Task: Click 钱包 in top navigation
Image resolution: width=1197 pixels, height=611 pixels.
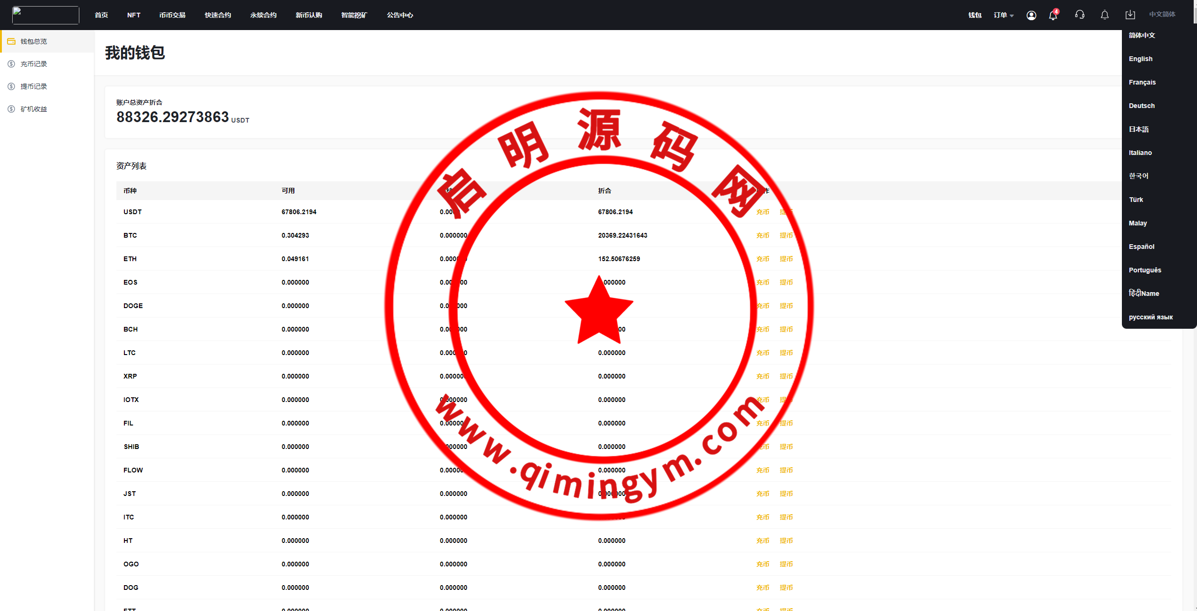Action: pyautogui.click(x=974, y=15)
